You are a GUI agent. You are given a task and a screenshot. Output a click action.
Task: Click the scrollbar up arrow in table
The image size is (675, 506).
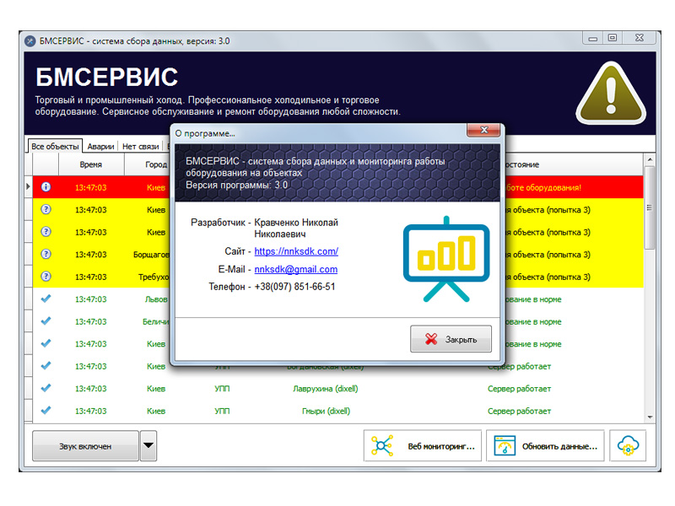click(649, 159)
